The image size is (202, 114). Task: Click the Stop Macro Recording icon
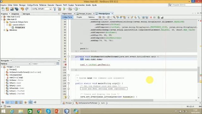(154, 17)
